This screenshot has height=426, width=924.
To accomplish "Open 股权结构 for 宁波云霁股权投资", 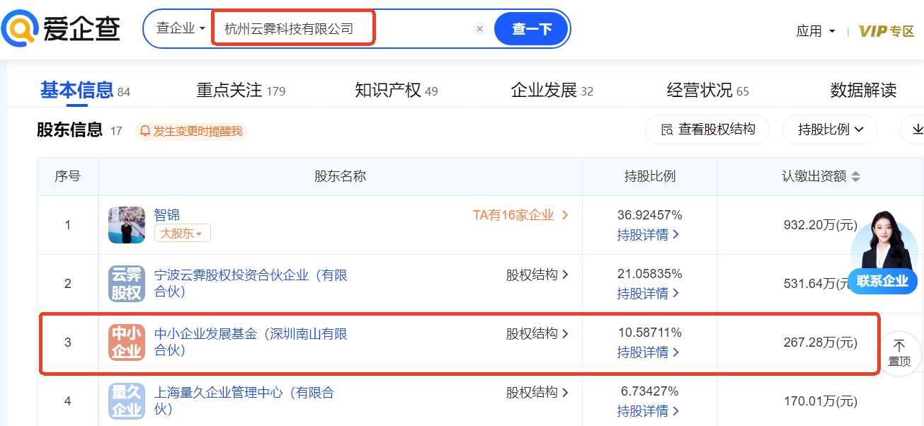I will click(537, 275).
